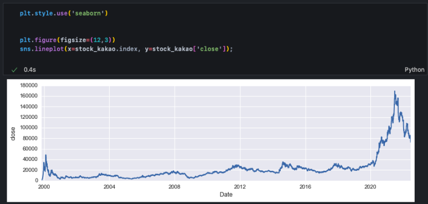Click the 2016 tick label on the x-axis
The image size is (428, 204).
pyautogui.click(x=306, y=186)
